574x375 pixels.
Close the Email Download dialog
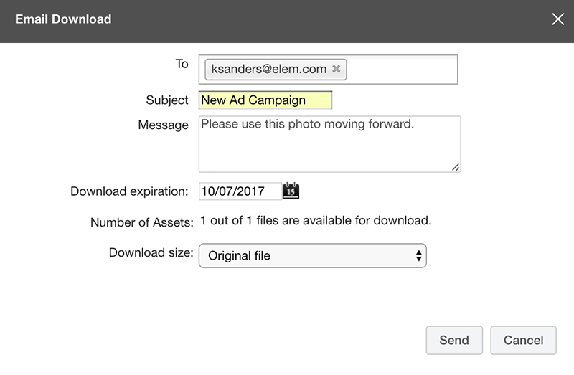coord(558,19)
